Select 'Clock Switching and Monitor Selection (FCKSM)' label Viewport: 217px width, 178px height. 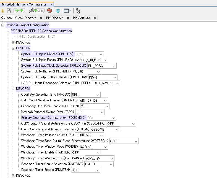pyautogui.click(x=55, y=130)
